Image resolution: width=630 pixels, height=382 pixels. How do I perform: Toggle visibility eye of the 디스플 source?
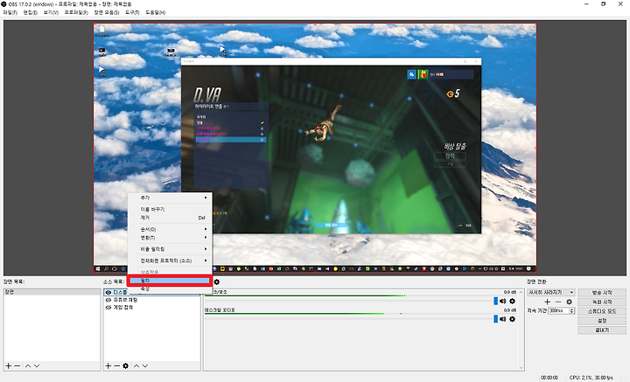pos(108,293)
